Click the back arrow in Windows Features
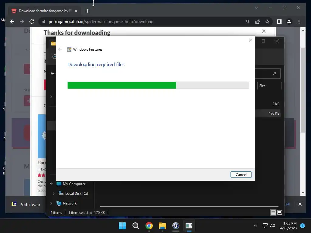The width and height of the screenshot is (311, 233). click(x=60, y=49)
